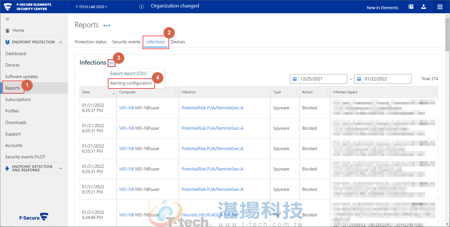Screen dimensions: 450x227
Task: Click the Infections section heading
Action: [x=93, y=63]
